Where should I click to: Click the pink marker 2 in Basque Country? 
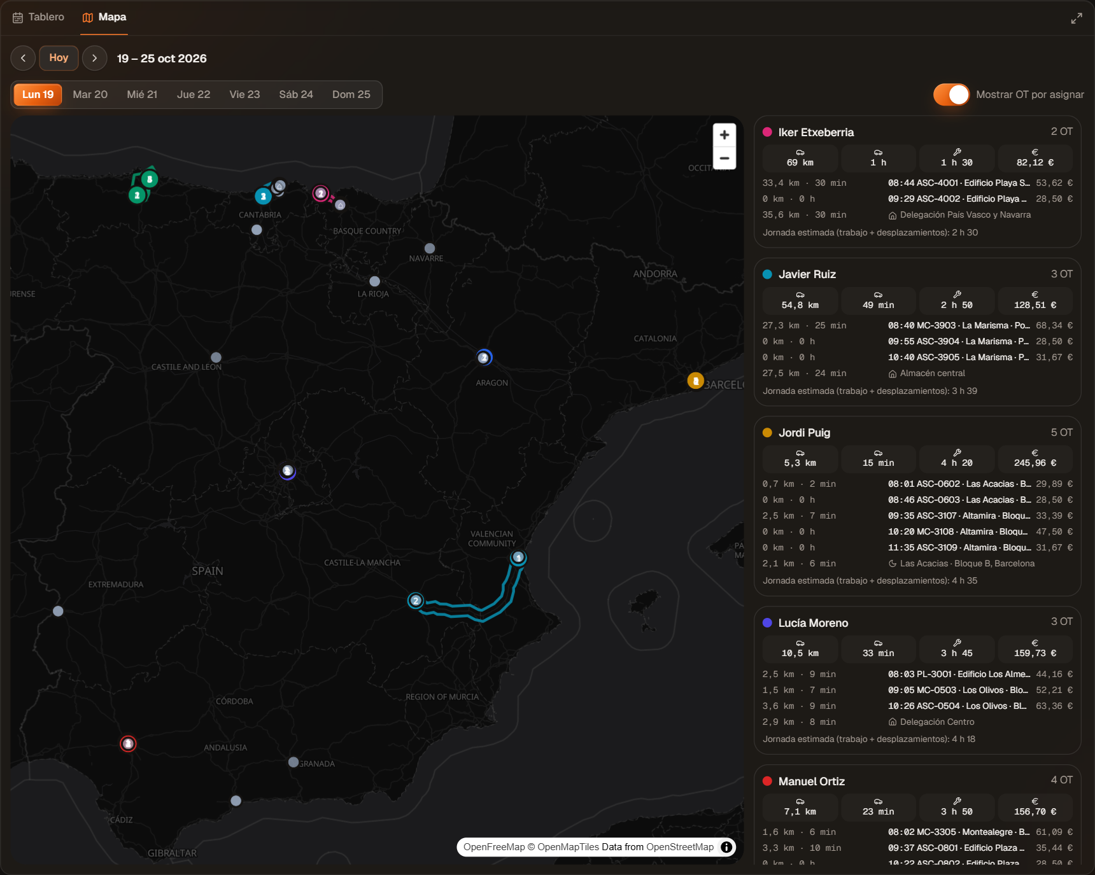tap(321, 193)
